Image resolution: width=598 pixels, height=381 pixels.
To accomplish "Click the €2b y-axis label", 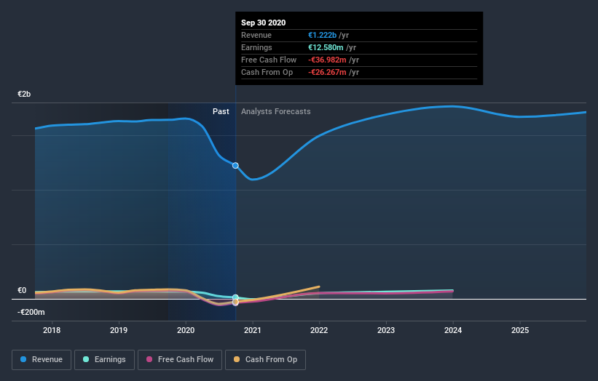I will (x=24, y=94).
